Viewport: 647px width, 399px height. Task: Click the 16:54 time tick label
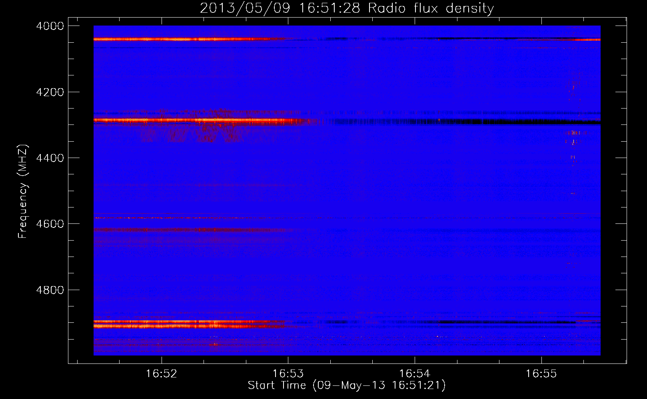click(415, 373)
